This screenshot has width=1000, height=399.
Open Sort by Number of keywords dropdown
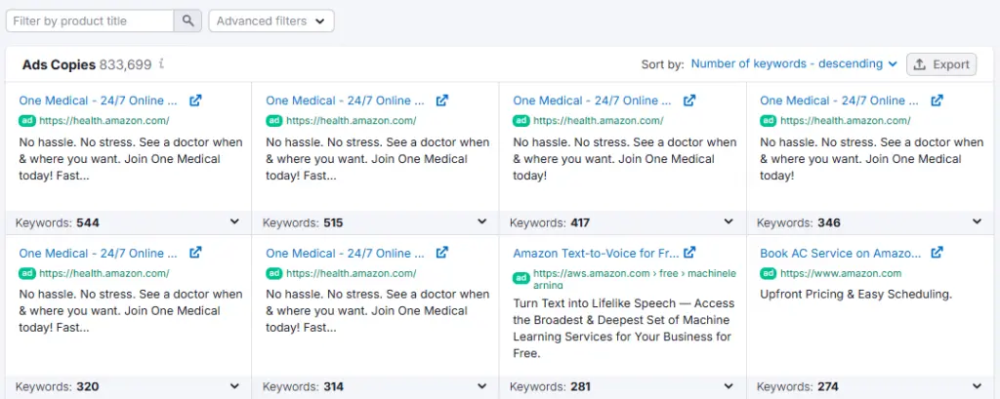click(x=793, y=64)
